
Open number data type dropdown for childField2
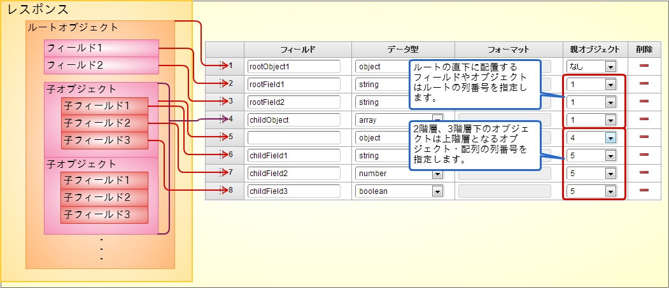point(399,174)
